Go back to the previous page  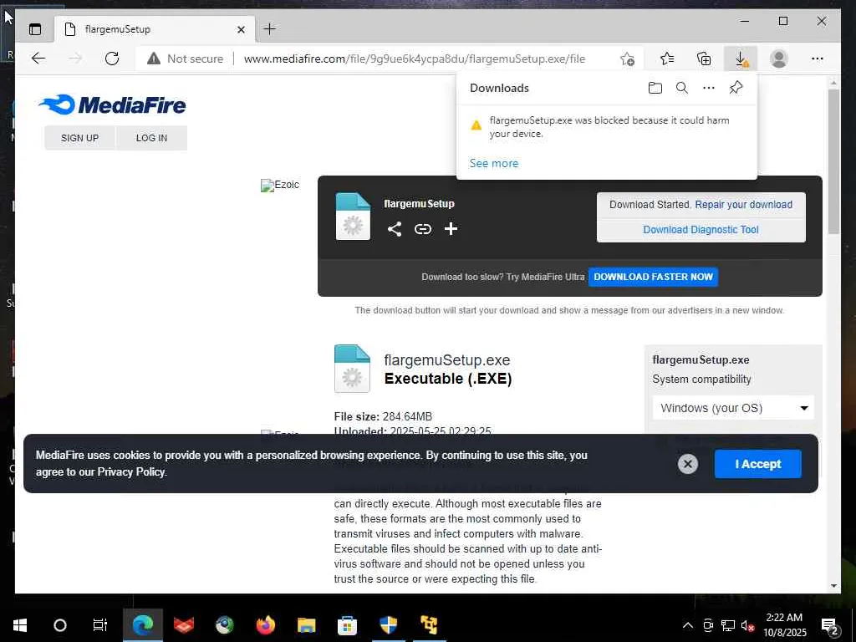(38, 59)
